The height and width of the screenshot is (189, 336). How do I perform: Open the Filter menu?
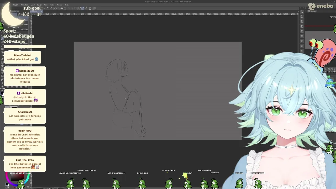click(x=52, y=5)
